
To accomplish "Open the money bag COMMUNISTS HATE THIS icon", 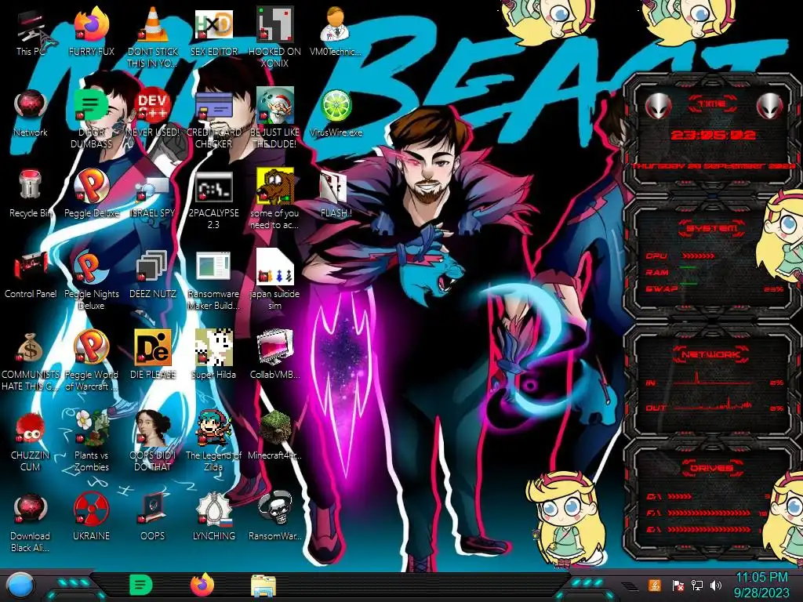I will click(x=31, y=361).
